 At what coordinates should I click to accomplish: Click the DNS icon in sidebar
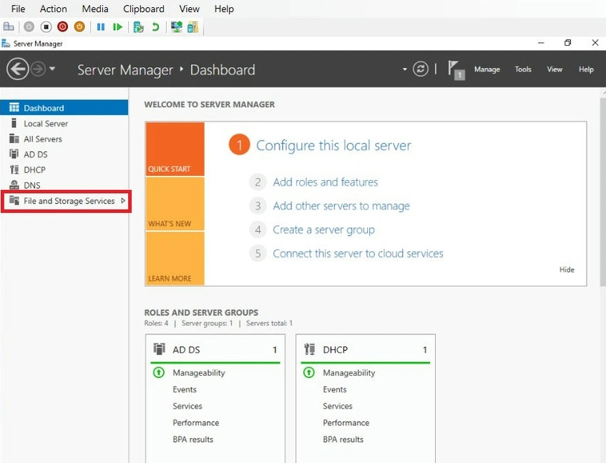click(x=14, y=185)
